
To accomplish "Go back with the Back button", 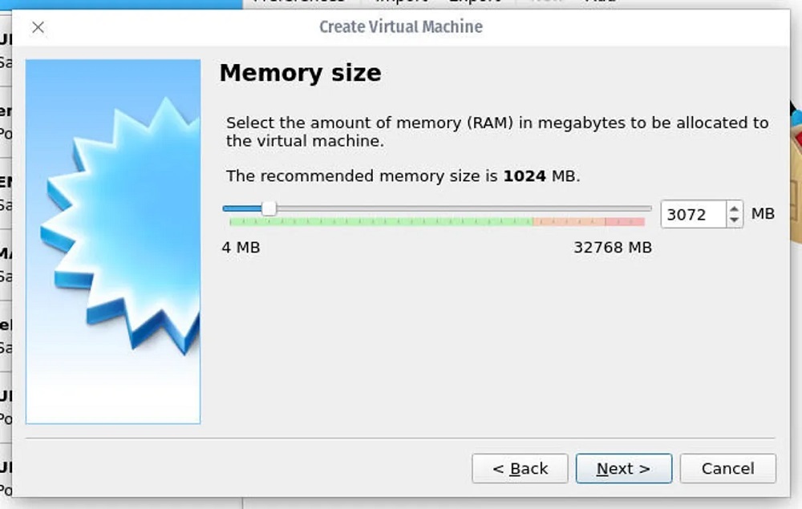I will point(520,469).
